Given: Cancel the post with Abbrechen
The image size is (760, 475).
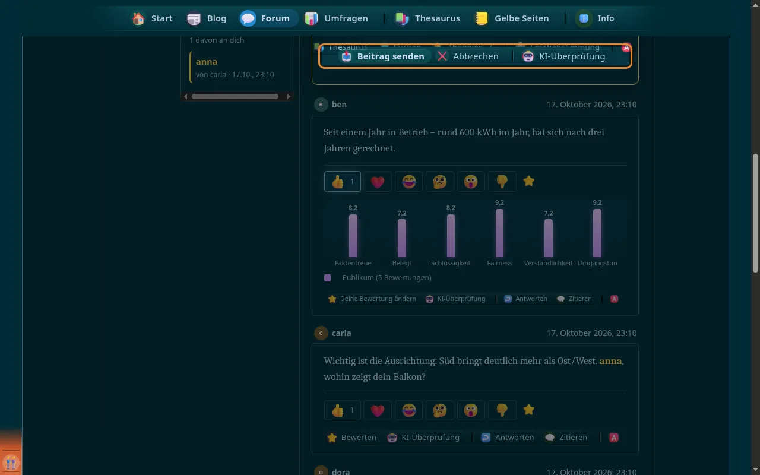Looking at the screenshot, I should [468, 56].
